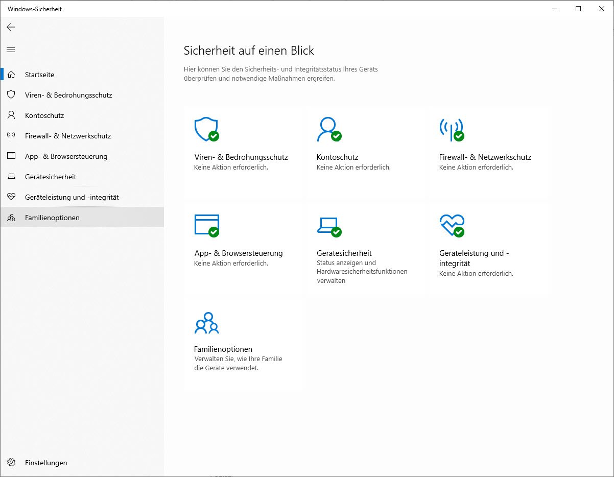The image size is (614, 477).
Task: Open Firewall- & Netzwerkschutz sidebar item
Action: pyautogui.click(x=67, y=136)
